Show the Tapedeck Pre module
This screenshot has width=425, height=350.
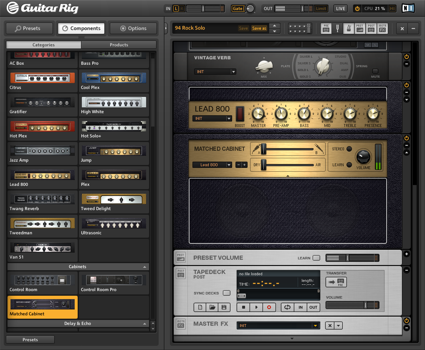click(326, 28)
